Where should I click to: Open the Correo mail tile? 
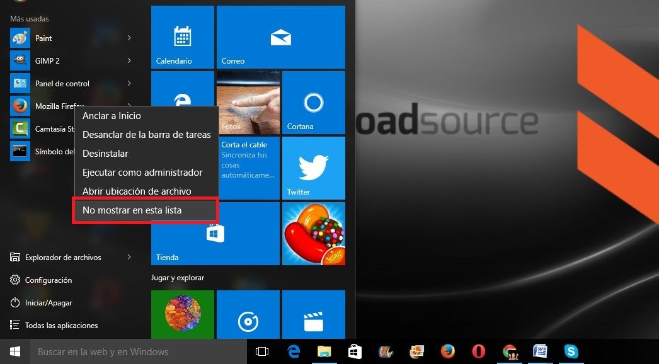pyautogui.click(x=281, y=37)
